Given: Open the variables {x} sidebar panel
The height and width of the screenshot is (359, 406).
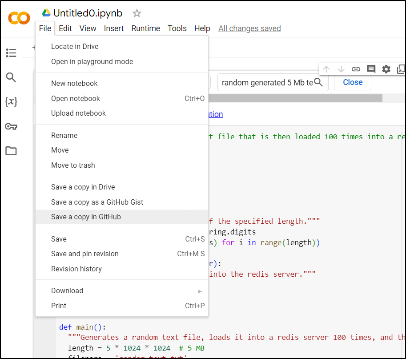Looking at the screenshot, I should (x=11, y=101).
